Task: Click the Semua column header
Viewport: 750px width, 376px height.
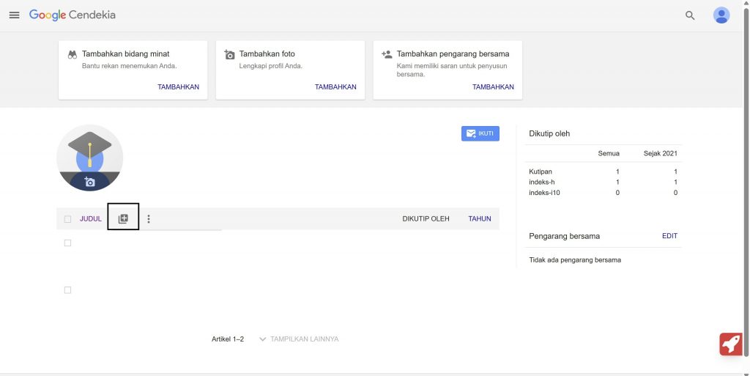Action: 609,154
